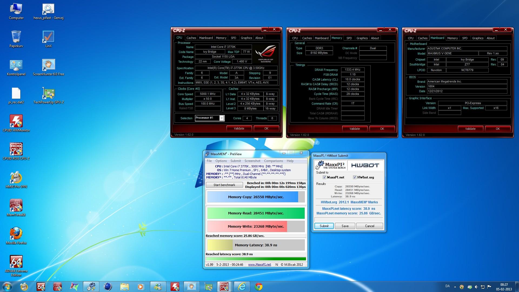Open ROG CPU-Z taskbar button
This screenshot has width=519, height=292.
pyautogui.click(x=224, y=287)
